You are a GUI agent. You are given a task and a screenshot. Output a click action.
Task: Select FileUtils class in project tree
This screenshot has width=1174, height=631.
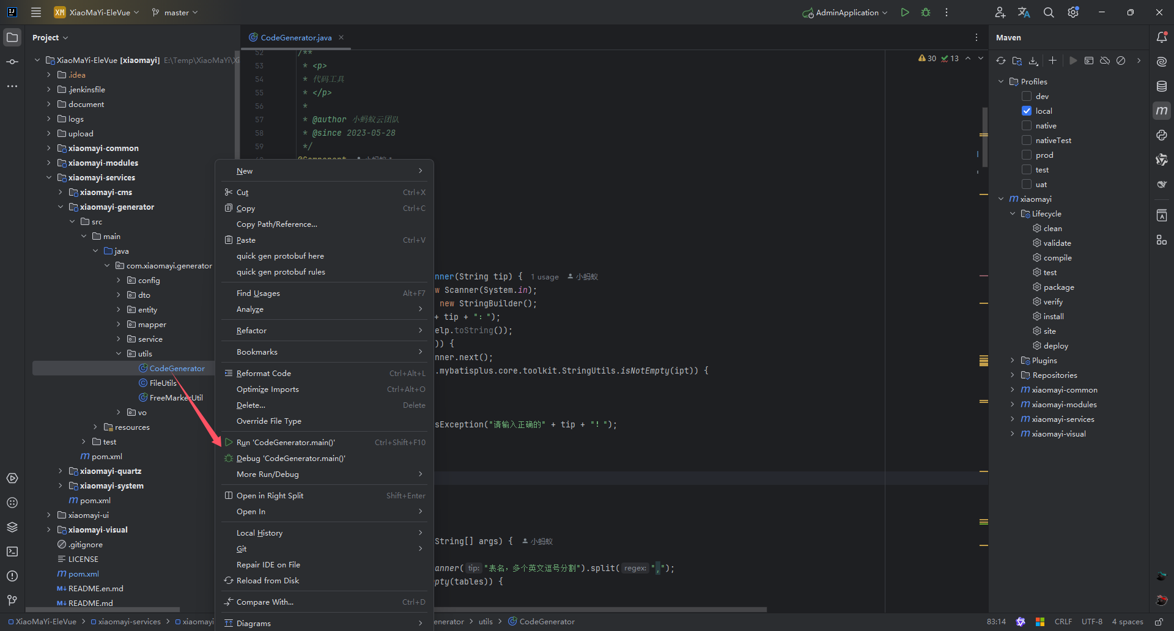pyautogui.click(x=163, y=383)
